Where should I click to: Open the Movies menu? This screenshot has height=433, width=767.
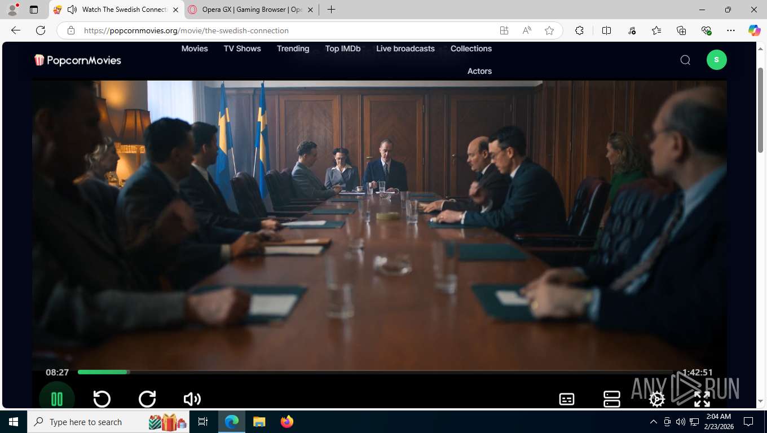195,48
